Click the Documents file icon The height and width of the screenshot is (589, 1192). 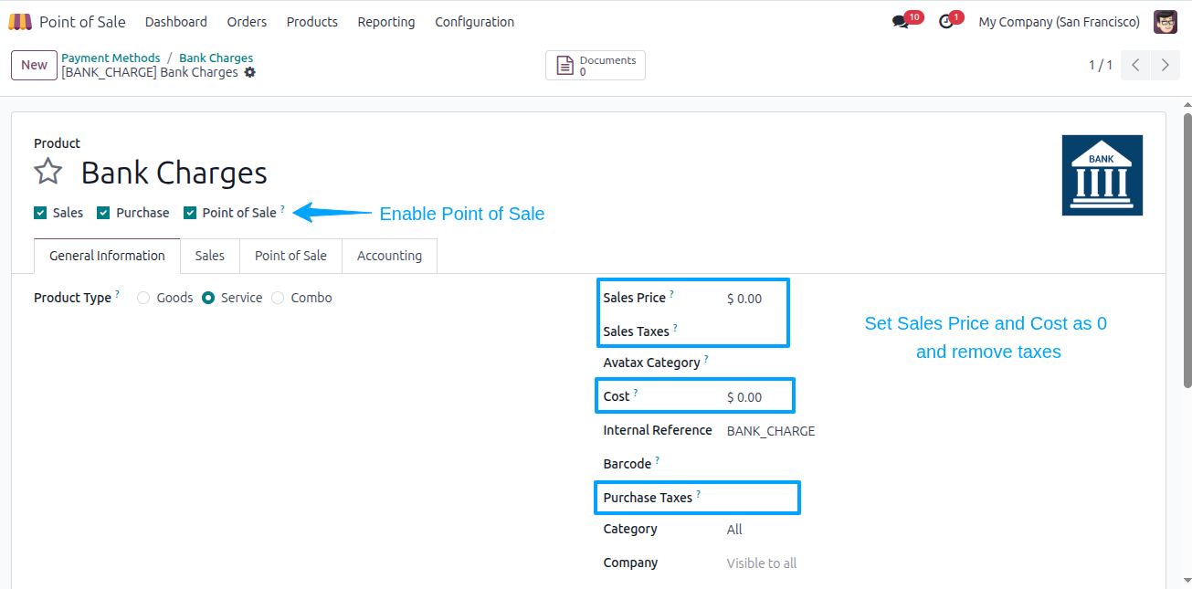point(565,66)
